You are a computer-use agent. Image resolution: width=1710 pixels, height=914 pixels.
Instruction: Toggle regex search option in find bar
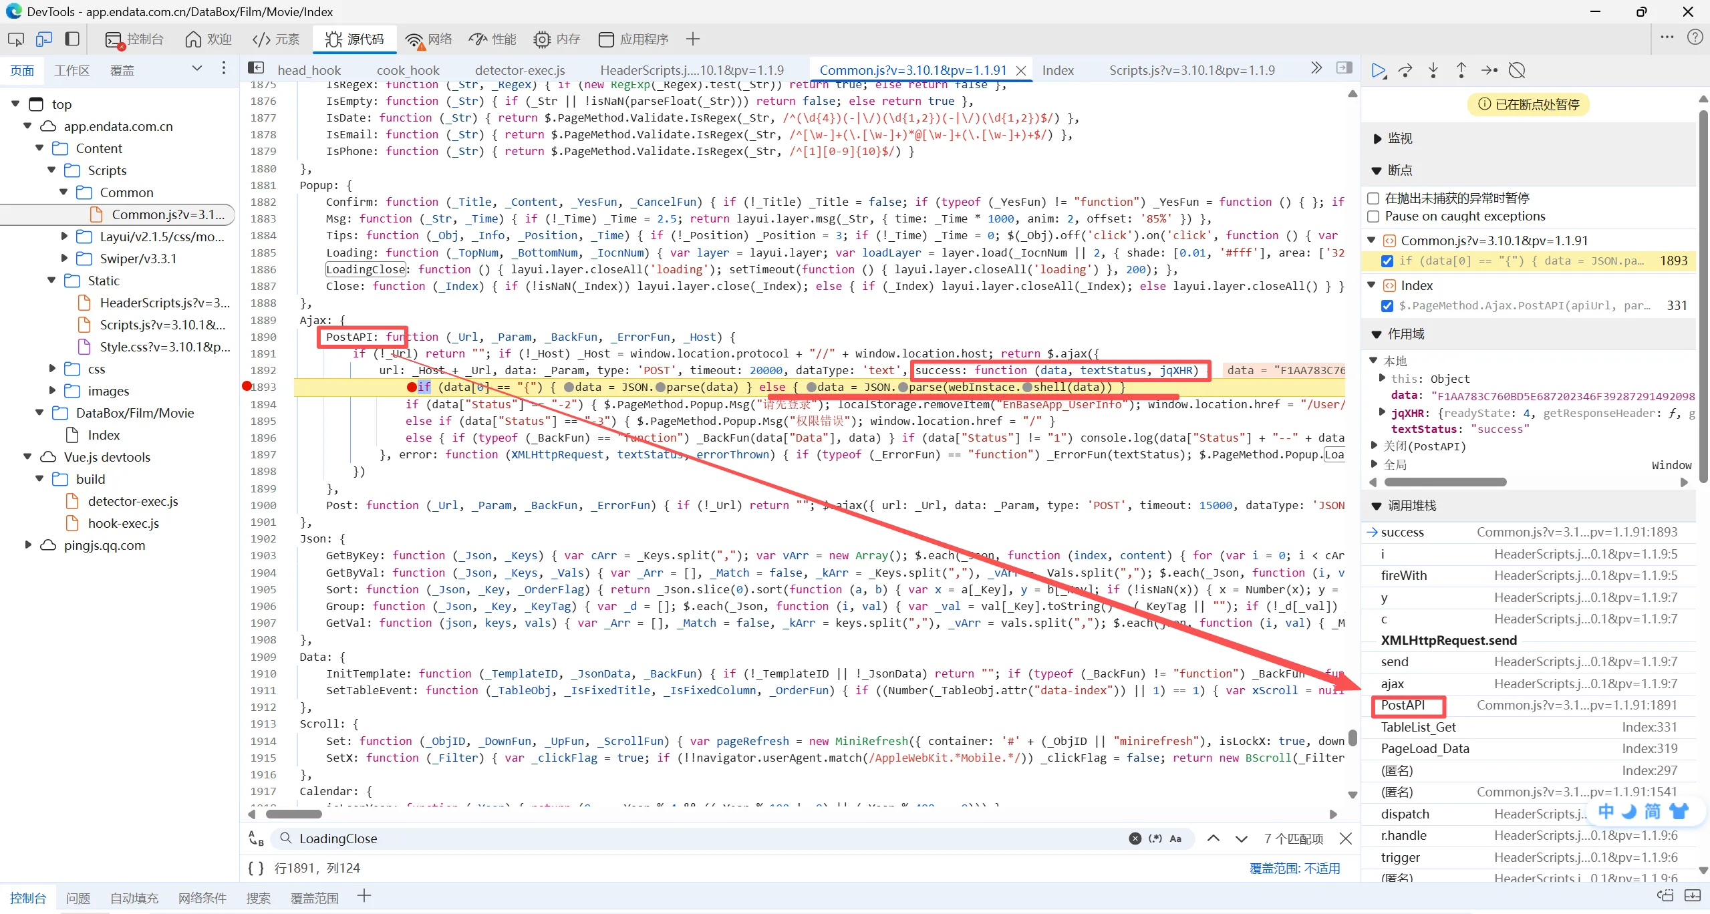(1155, 839)
